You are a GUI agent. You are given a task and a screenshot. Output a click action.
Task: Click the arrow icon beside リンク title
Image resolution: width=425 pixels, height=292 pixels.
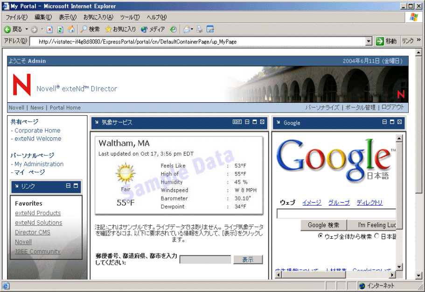[x=17, y=186]
